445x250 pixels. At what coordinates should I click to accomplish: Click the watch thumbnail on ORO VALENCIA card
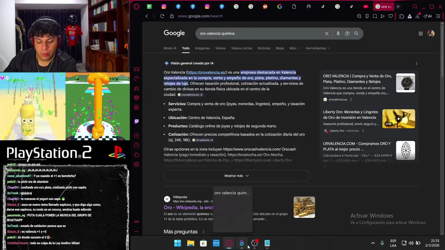coord(405,83)
